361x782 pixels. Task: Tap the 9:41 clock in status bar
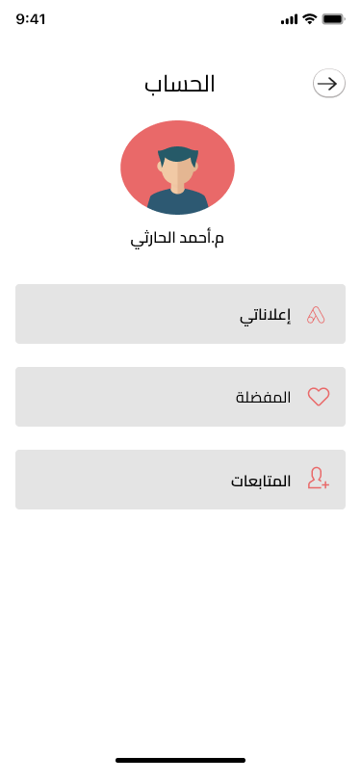(x=31, y=19)
